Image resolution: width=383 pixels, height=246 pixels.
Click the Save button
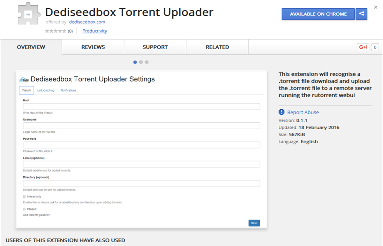click(254, 223)
